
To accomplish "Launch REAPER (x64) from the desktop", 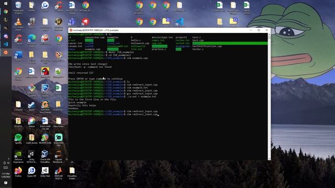I will coord(45,139).
